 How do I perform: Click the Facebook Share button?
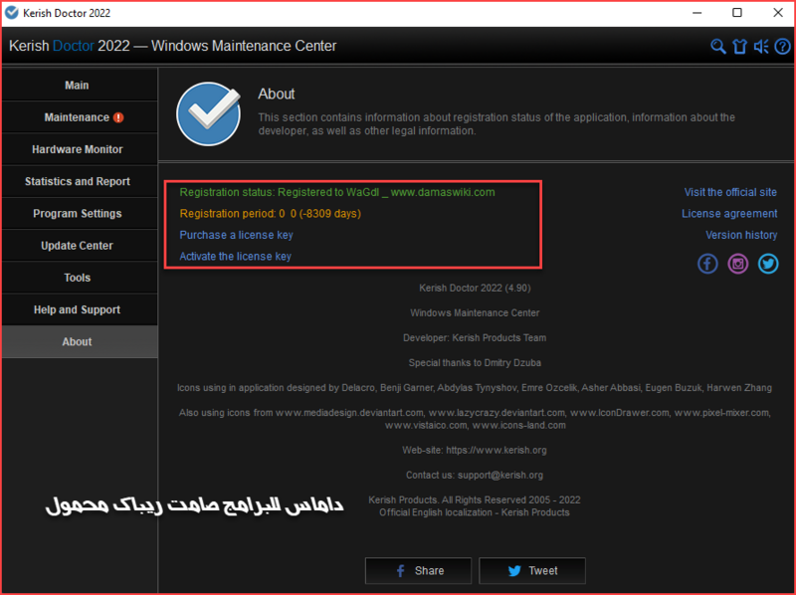[418, 571]
